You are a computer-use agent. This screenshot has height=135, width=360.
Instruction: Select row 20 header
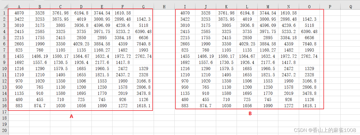point(4,130)
